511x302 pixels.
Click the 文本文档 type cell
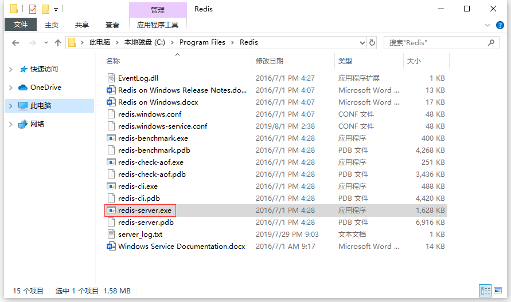(352, 235)
